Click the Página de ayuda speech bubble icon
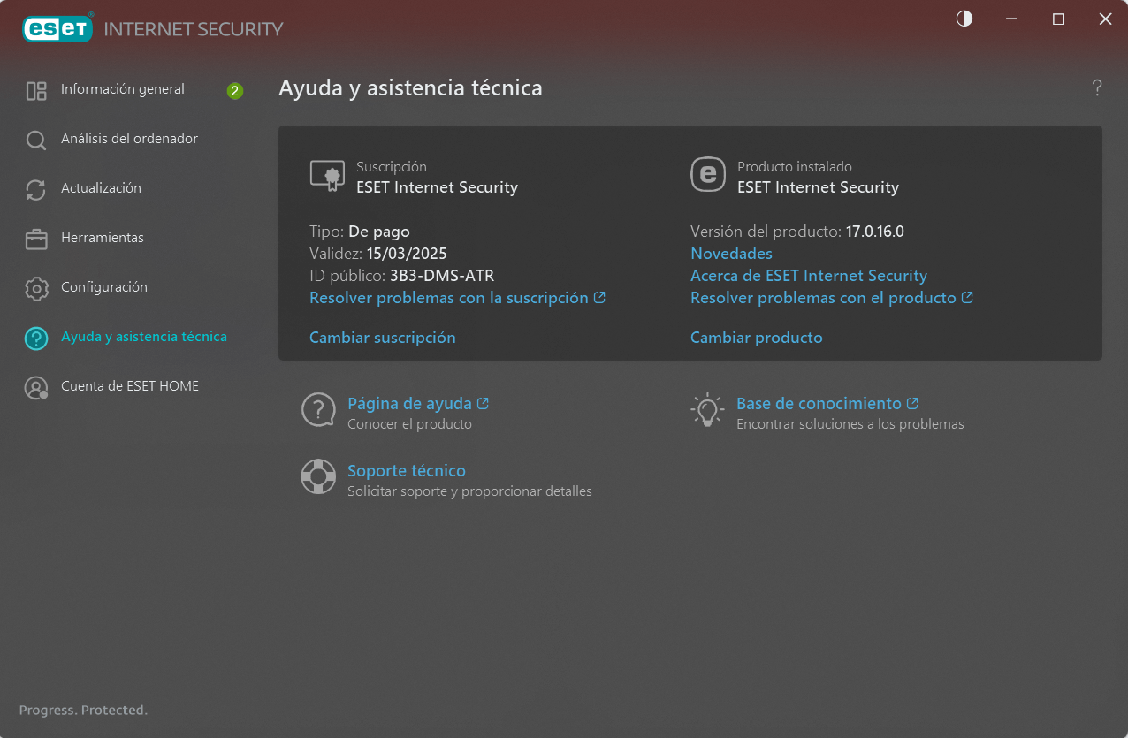The image size is (1128, 738). click(318, 411)
